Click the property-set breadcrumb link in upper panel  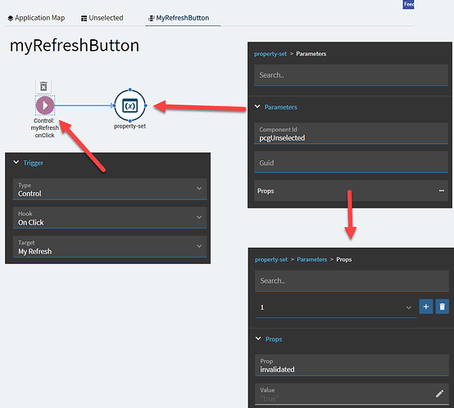tap(270, 54)
